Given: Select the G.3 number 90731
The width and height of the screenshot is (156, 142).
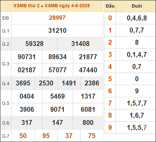Looking at the screenshot, I should [x=27, y=57].
